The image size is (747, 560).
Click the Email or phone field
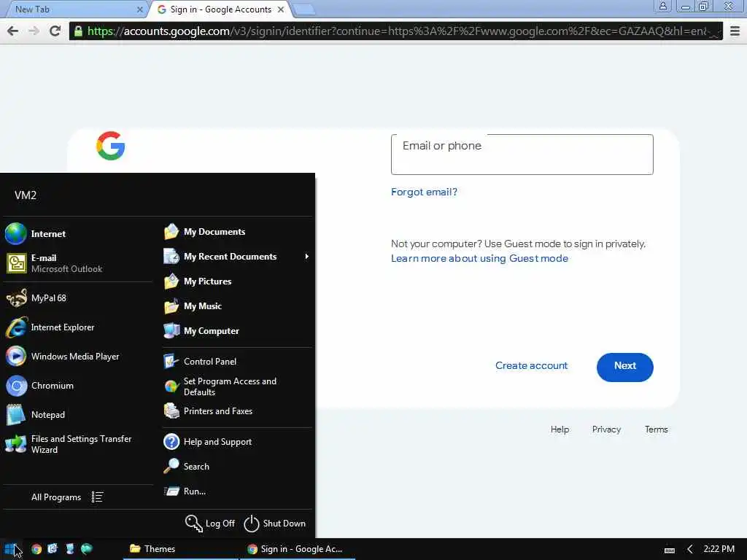522,155
